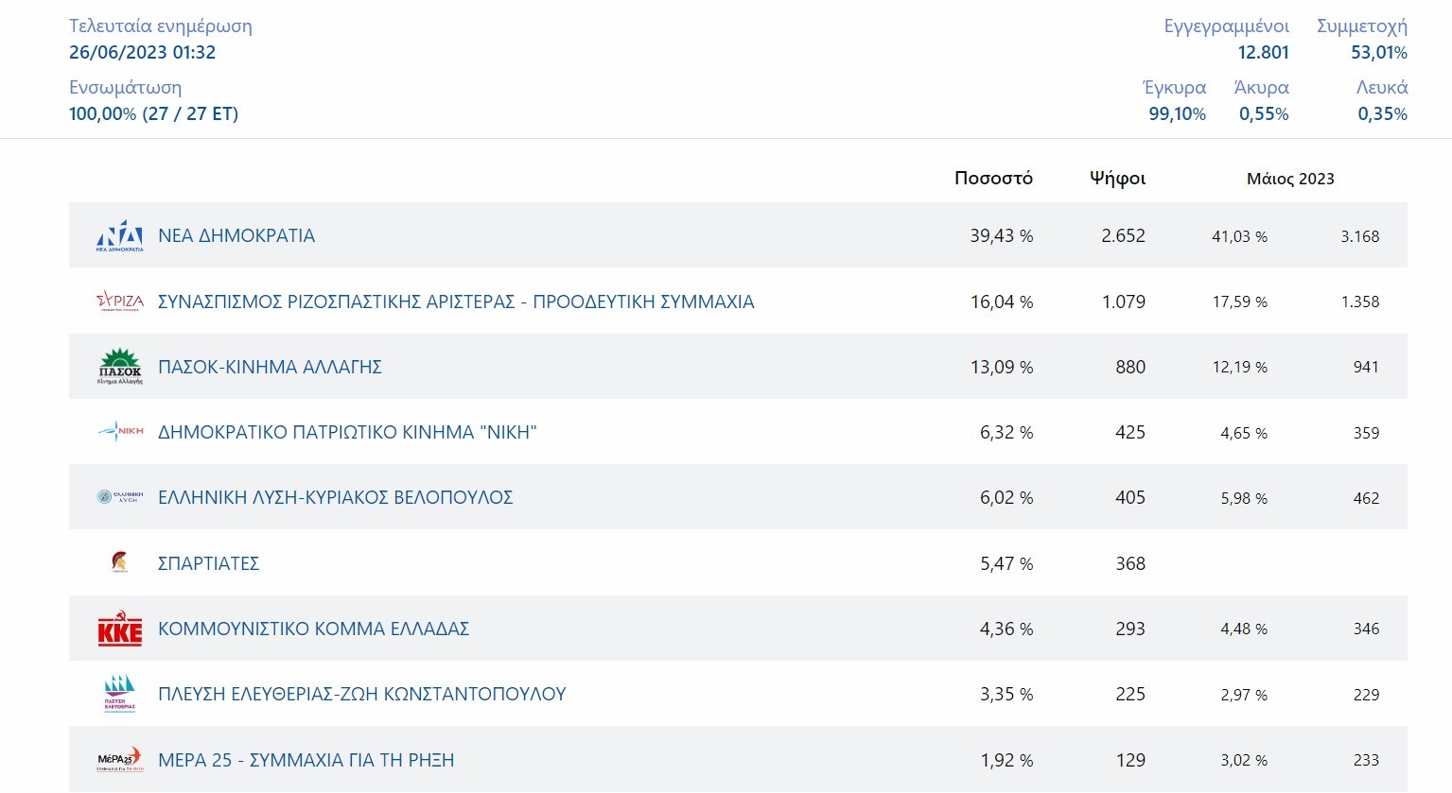1452x793 pixels.
Task: Click SYRIZA May percentage 17,59 %
Action: coord(1240,302)
